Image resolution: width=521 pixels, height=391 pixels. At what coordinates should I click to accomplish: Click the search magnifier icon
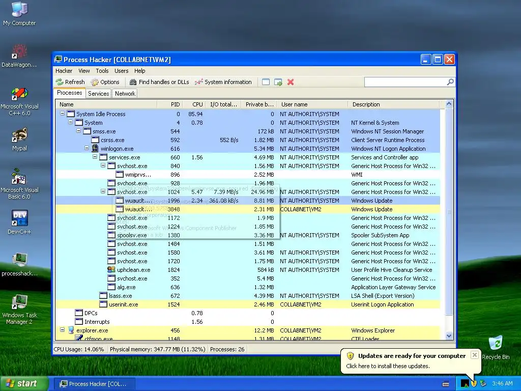tap(450, 82)
